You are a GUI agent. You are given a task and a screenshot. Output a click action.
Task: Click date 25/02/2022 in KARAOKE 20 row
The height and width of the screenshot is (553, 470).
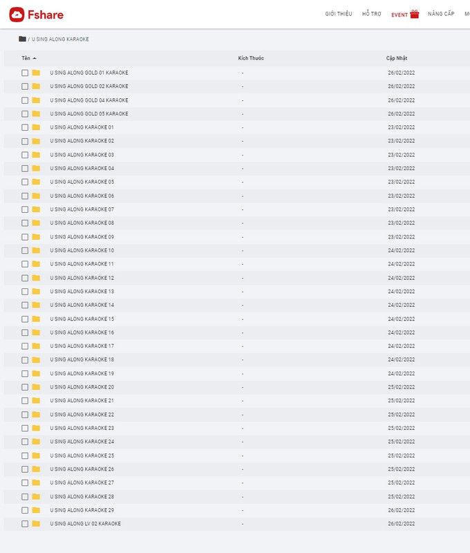402,387
